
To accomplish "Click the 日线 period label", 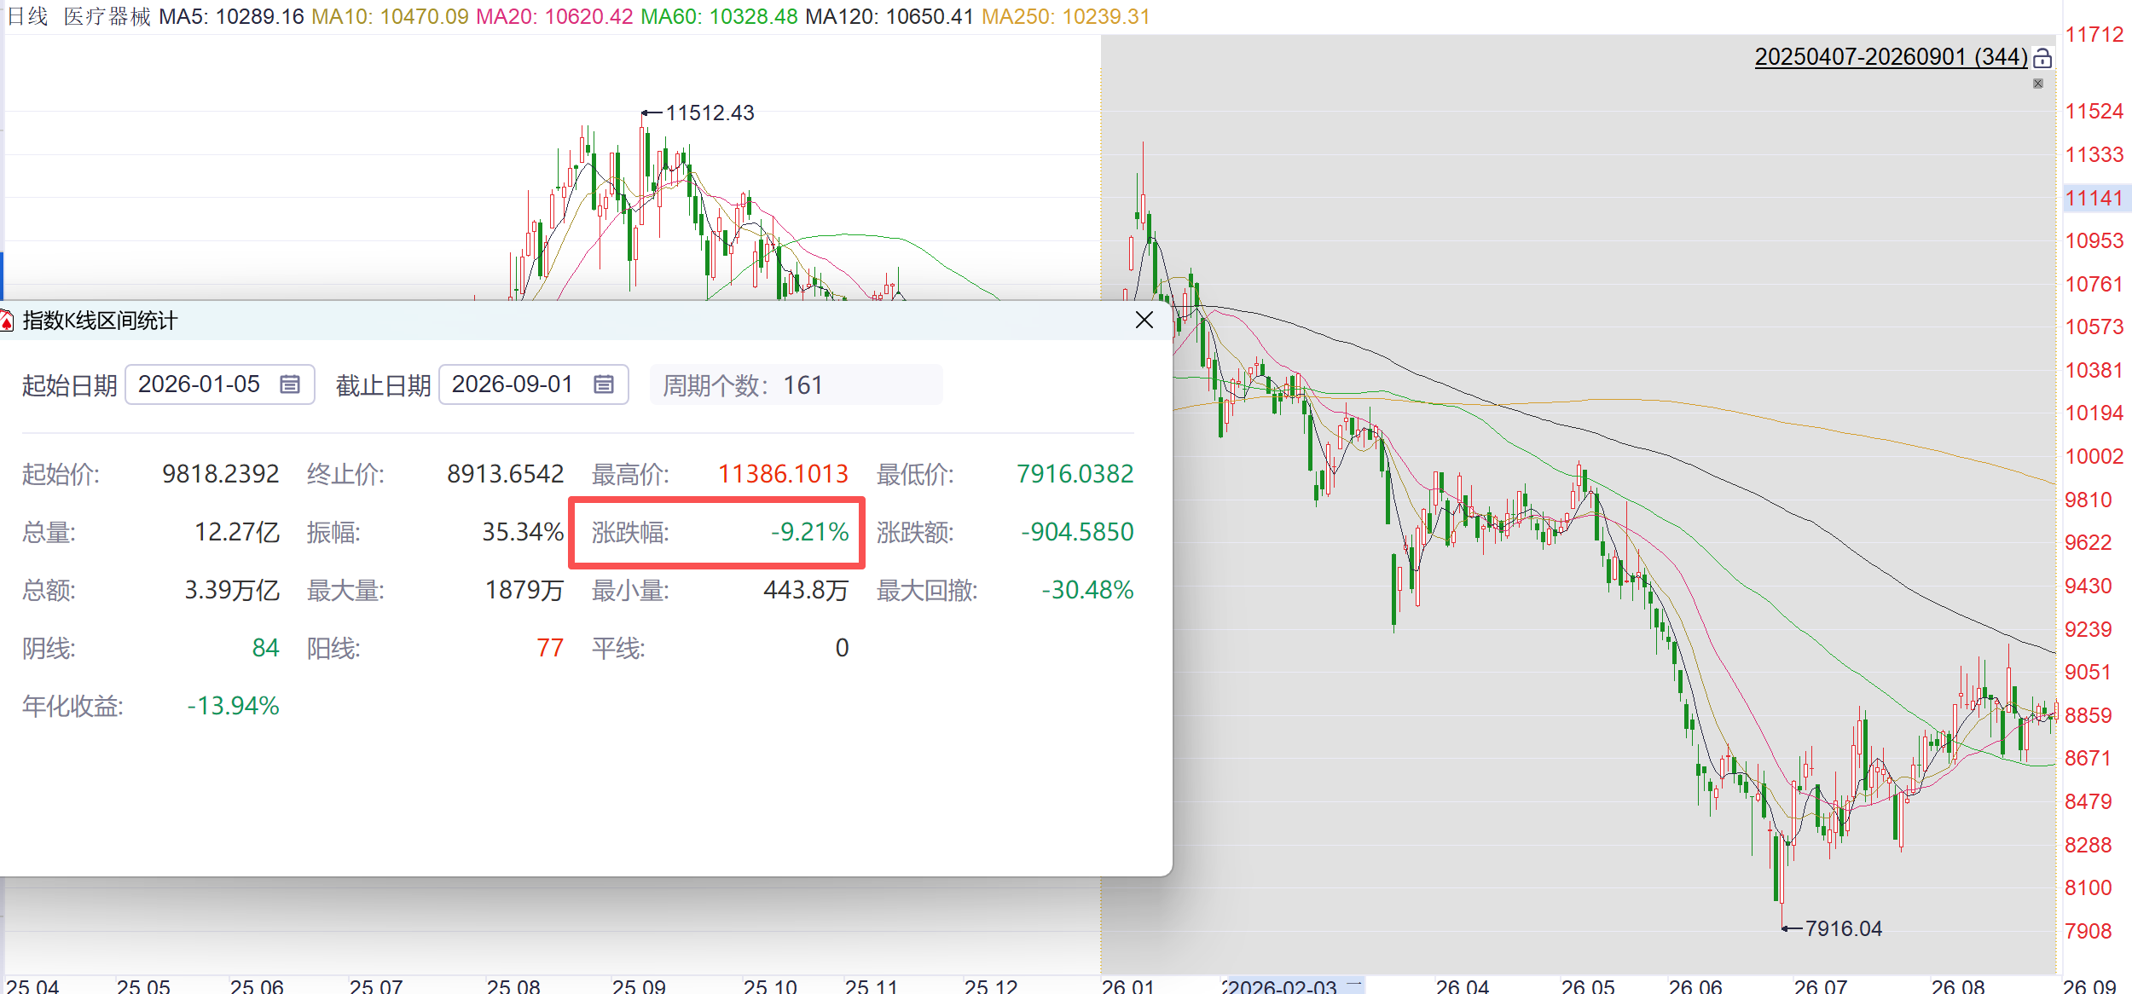I will click(27, 16).
